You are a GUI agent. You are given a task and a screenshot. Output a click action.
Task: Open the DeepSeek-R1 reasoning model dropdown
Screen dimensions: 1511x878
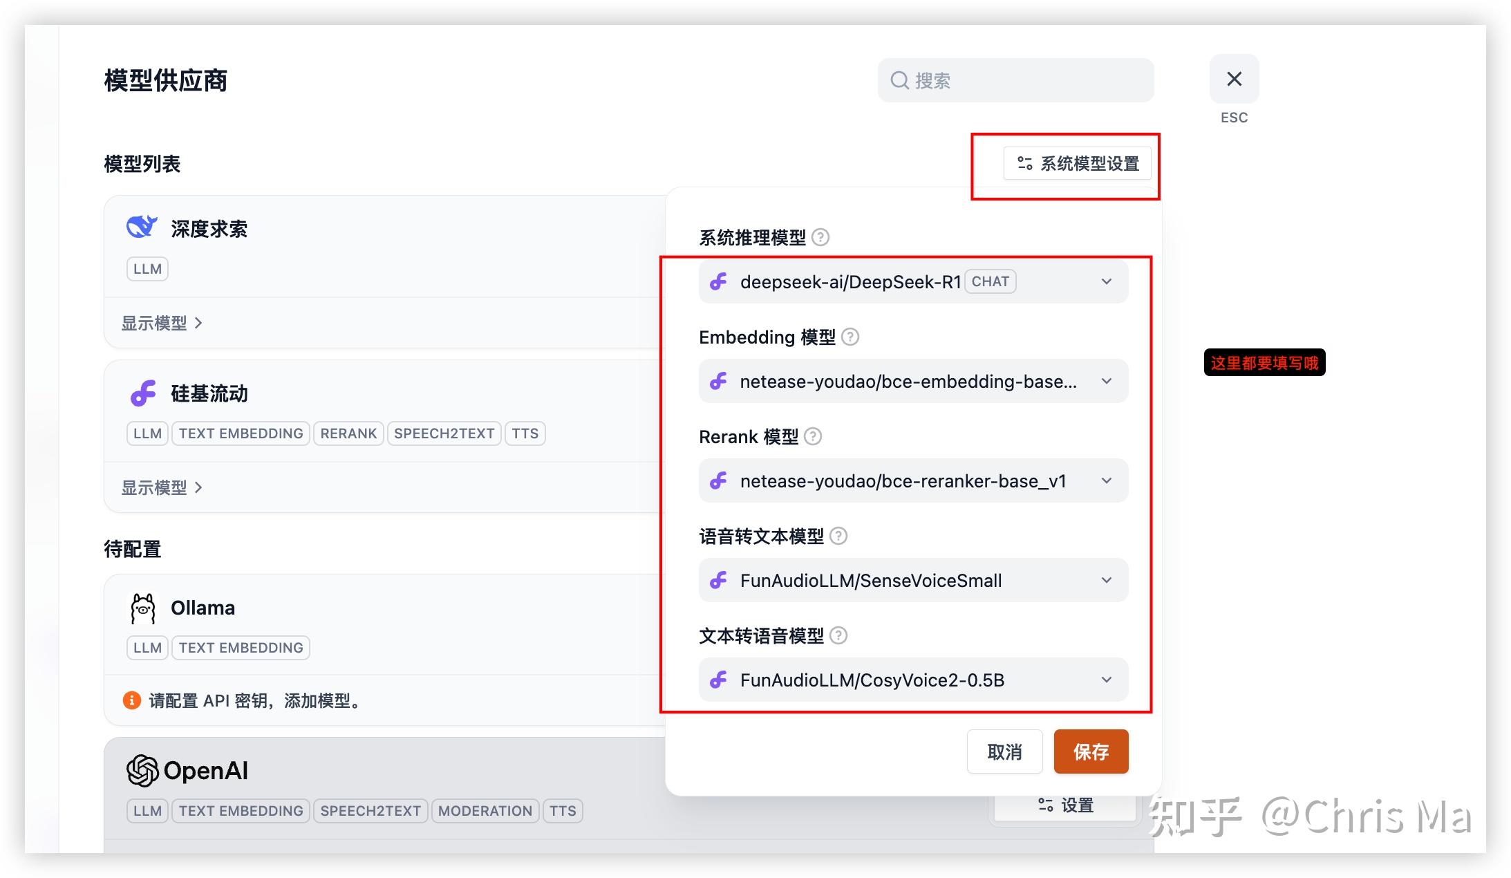click(x=912, y=281)
